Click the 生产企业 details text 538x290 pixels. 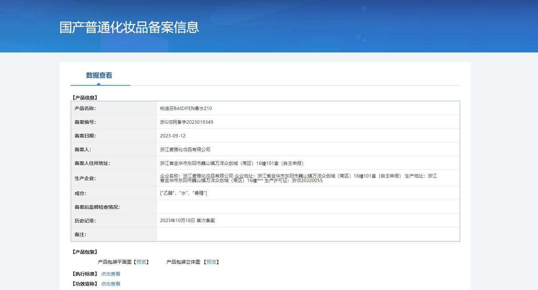[x=298, y=178]
